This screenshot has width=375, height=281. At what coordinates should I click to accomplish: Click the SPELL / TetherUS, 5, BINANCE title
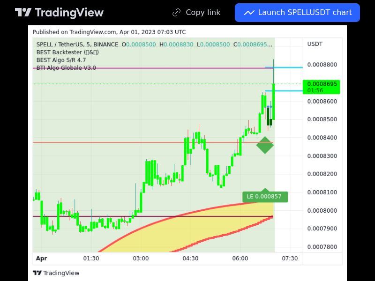coord(77,44)
